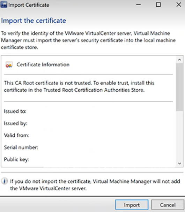This screenshot has width=185, height=212.
Task: Click scrollbar track below the thumb
Action: tap(179, 136)
